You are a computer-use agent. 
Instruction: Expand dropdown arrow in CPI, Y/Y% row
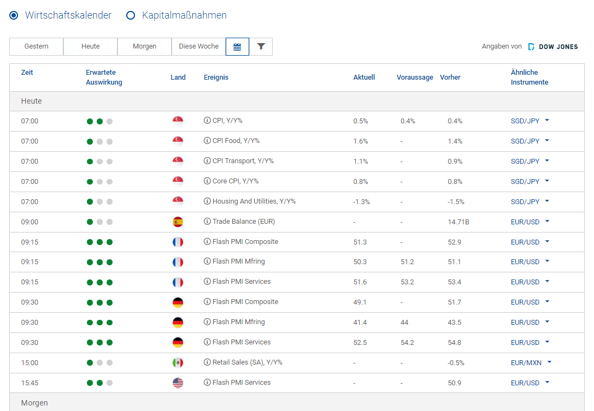pyautogui.click(x=547, y=120)
